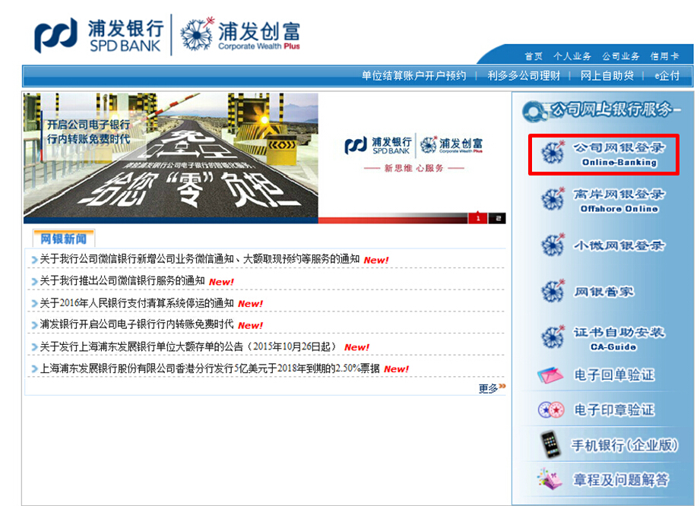Viewport: 700px width, 506px height.
Task: Open 利多多公司理财 link in blue bar
Action: [x=524, y=76]
